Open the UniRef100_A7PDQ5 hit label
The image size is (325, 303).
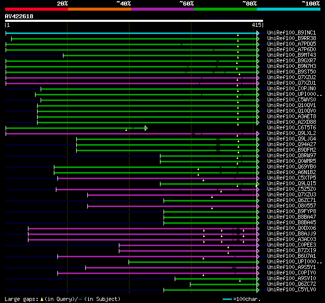coord(291,44)
